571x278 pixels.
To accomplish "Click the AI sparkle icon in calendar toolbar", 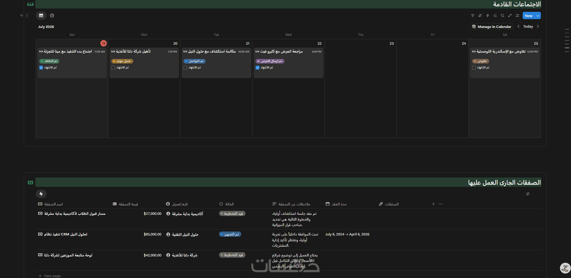I will 495,15.
